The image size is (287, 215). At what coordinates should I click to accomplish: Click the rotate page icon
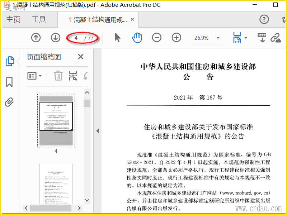[85, 76]
